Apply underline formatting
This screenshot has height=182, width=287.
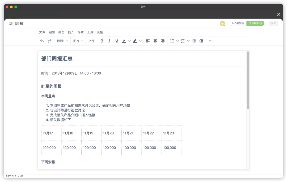(x=116, y=41)
